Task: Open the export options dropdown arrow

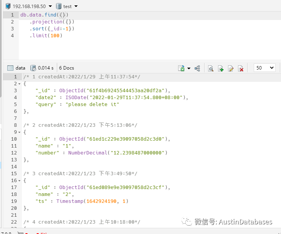Action: [189, 68]
